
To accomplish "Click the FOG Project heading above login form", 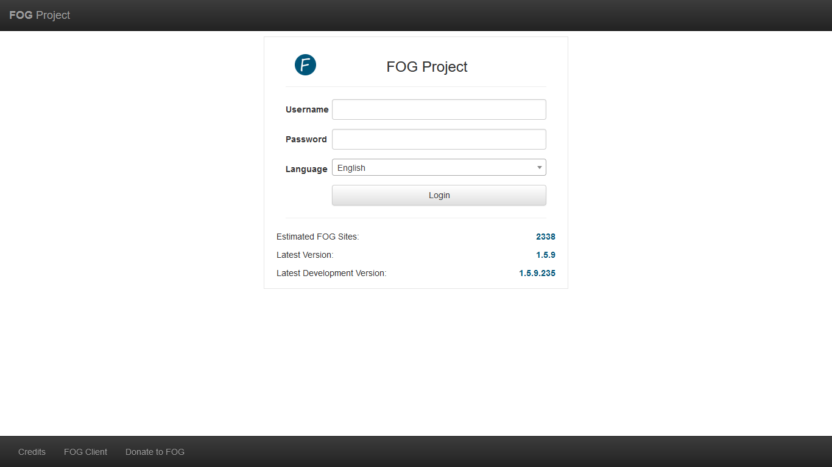I will coord(427,67).
